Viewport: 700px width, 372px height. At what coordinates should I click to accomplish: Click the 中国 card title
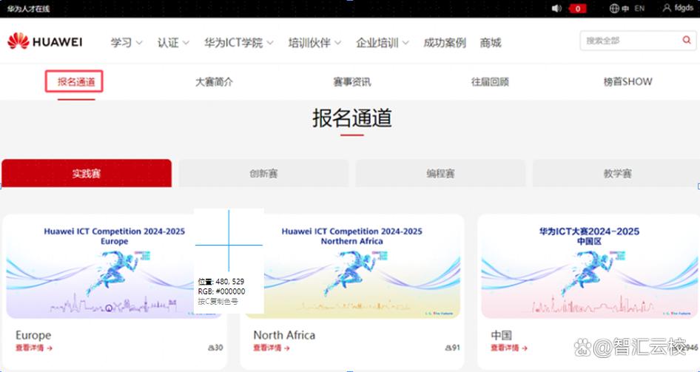pos(502,335)
